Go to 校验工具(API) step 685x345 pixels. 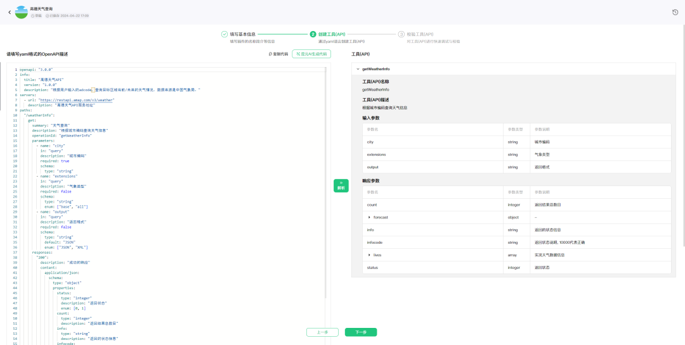point(420,34)
